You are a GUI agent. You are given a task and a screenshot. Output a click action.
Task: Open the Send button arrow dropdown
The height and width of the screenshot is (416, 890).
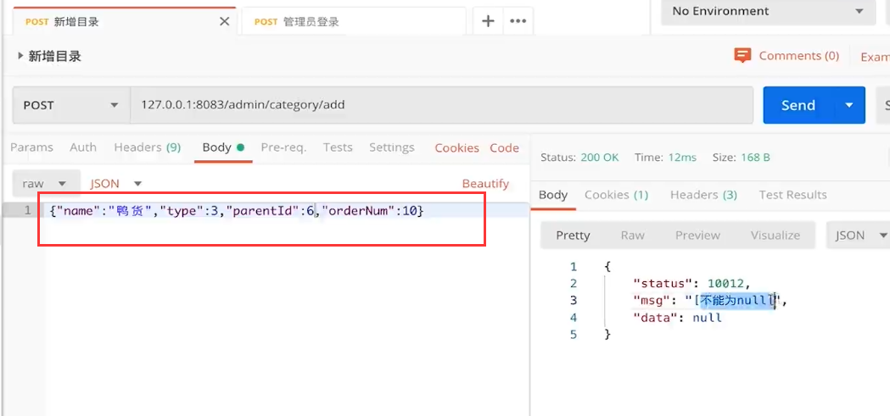(849, 105)
